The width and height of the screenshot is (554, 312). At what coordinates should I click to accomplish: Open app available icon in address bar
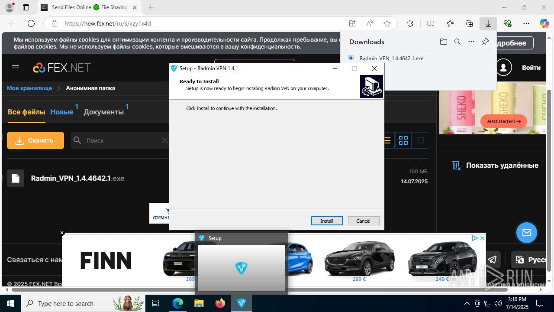(352, 23)
